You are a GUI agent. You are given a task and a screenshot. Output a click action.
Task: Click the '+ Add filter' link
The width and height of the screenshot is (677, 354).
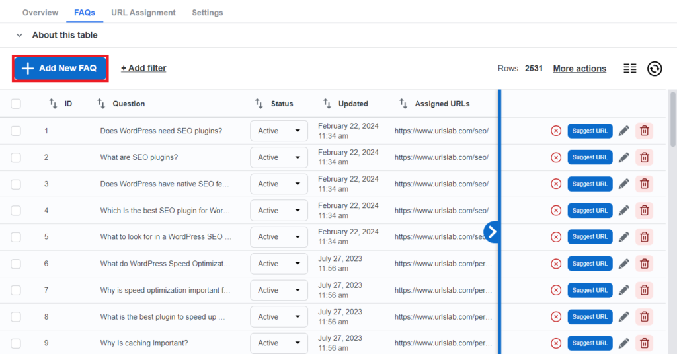[x=143, y=68]
